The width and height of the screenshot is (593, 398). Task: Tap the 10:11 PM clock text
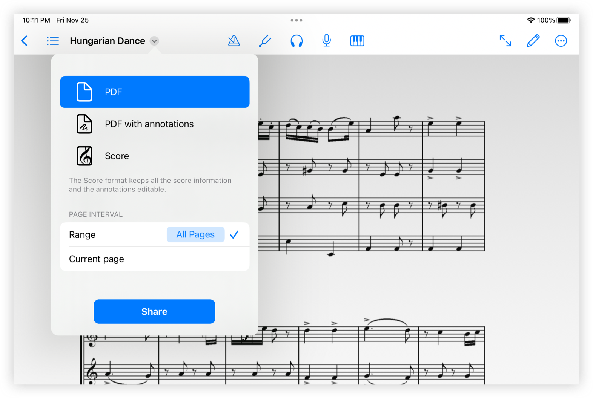(x=36, y=20)
